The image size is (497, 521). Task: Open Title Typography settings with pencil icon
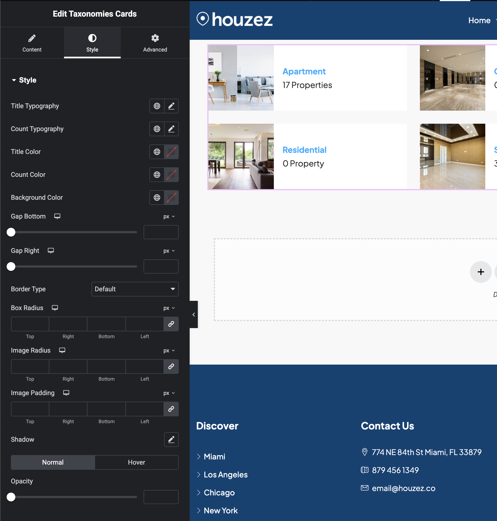pos(171,106)
